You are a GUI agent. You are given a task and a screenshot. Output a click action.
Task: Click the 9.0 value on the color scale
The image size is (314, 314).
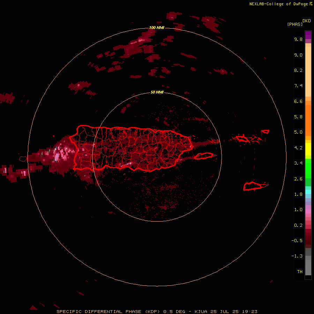298,55
